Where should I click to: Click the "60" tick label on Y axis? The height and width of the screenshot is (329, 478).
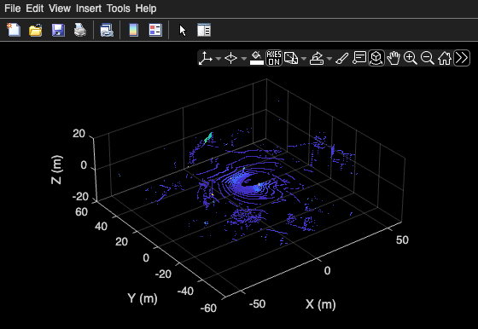tap(81, 211)
